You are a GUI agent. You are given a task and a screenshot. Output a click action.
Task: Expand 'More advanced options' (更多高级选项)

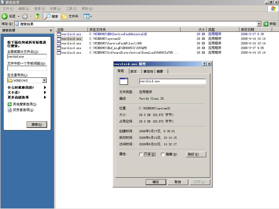pyautogui.click(x=45, y=97)
